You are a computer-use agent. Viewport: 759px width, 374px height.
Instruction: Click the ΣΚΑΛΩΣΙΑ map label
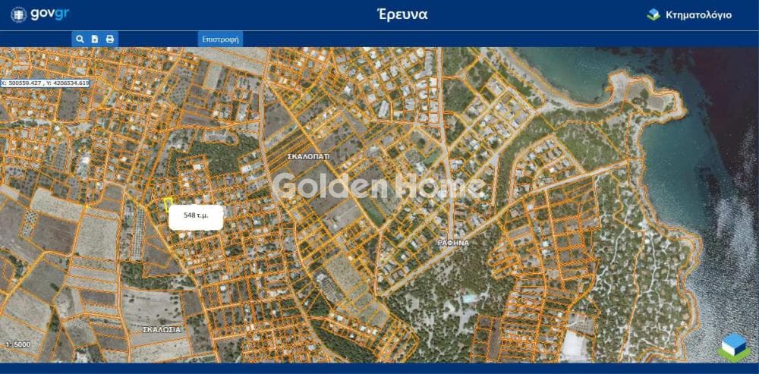coord(162,329)
